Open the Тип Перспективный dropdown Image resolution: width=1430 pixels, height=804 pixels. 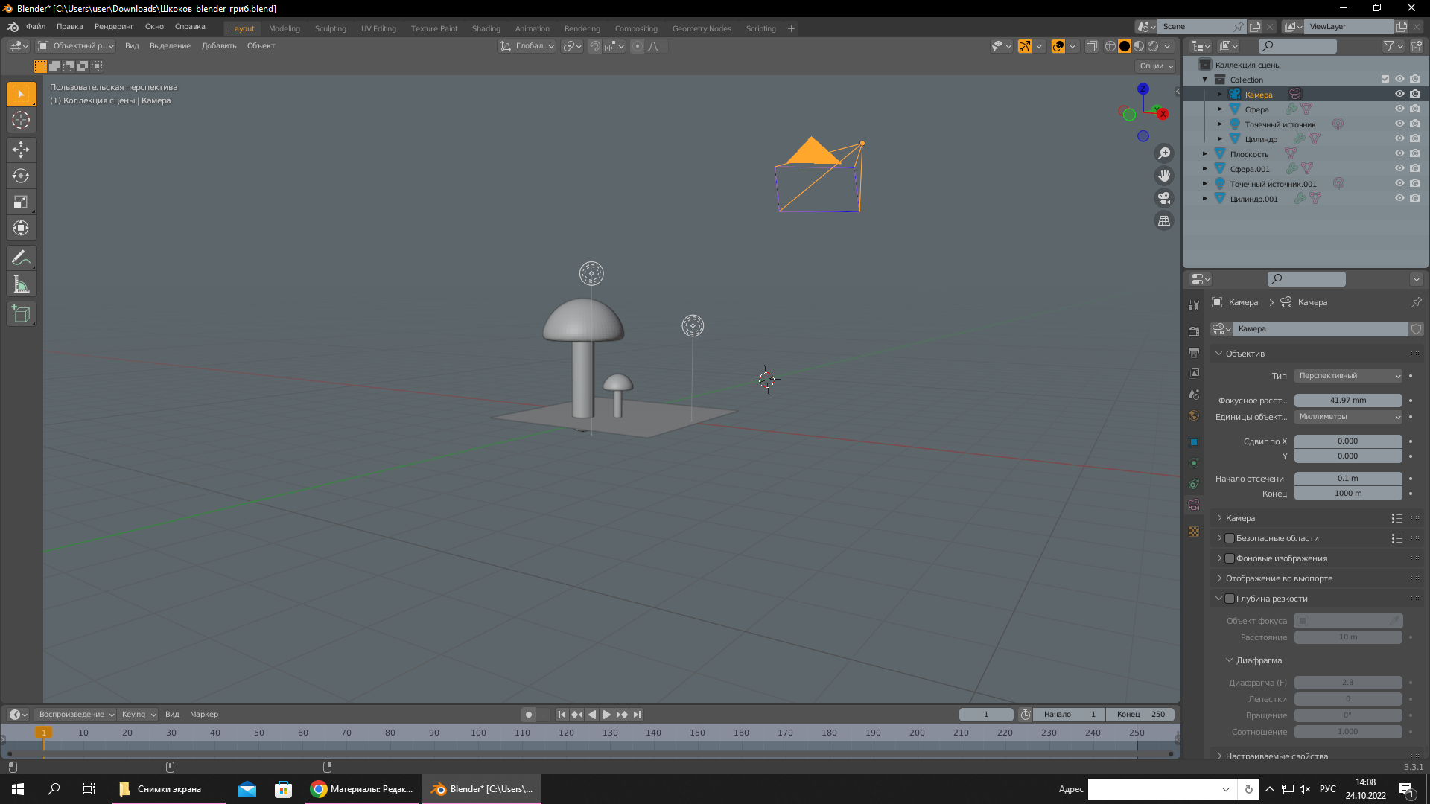1348,376
